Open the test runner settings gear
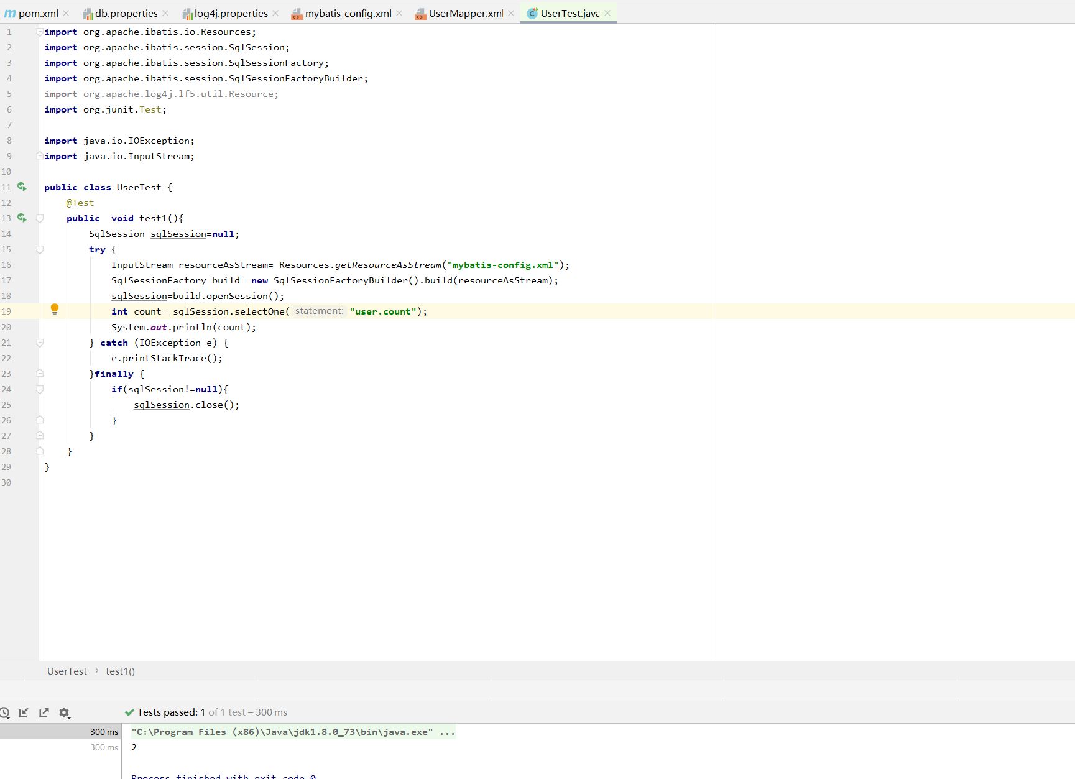Viewport: 1075px width, 779px height. click(65, 713)
